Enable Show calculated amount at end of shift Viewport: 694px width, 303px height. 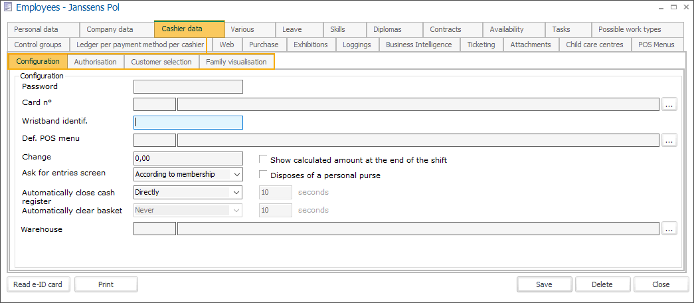(264, 159)
